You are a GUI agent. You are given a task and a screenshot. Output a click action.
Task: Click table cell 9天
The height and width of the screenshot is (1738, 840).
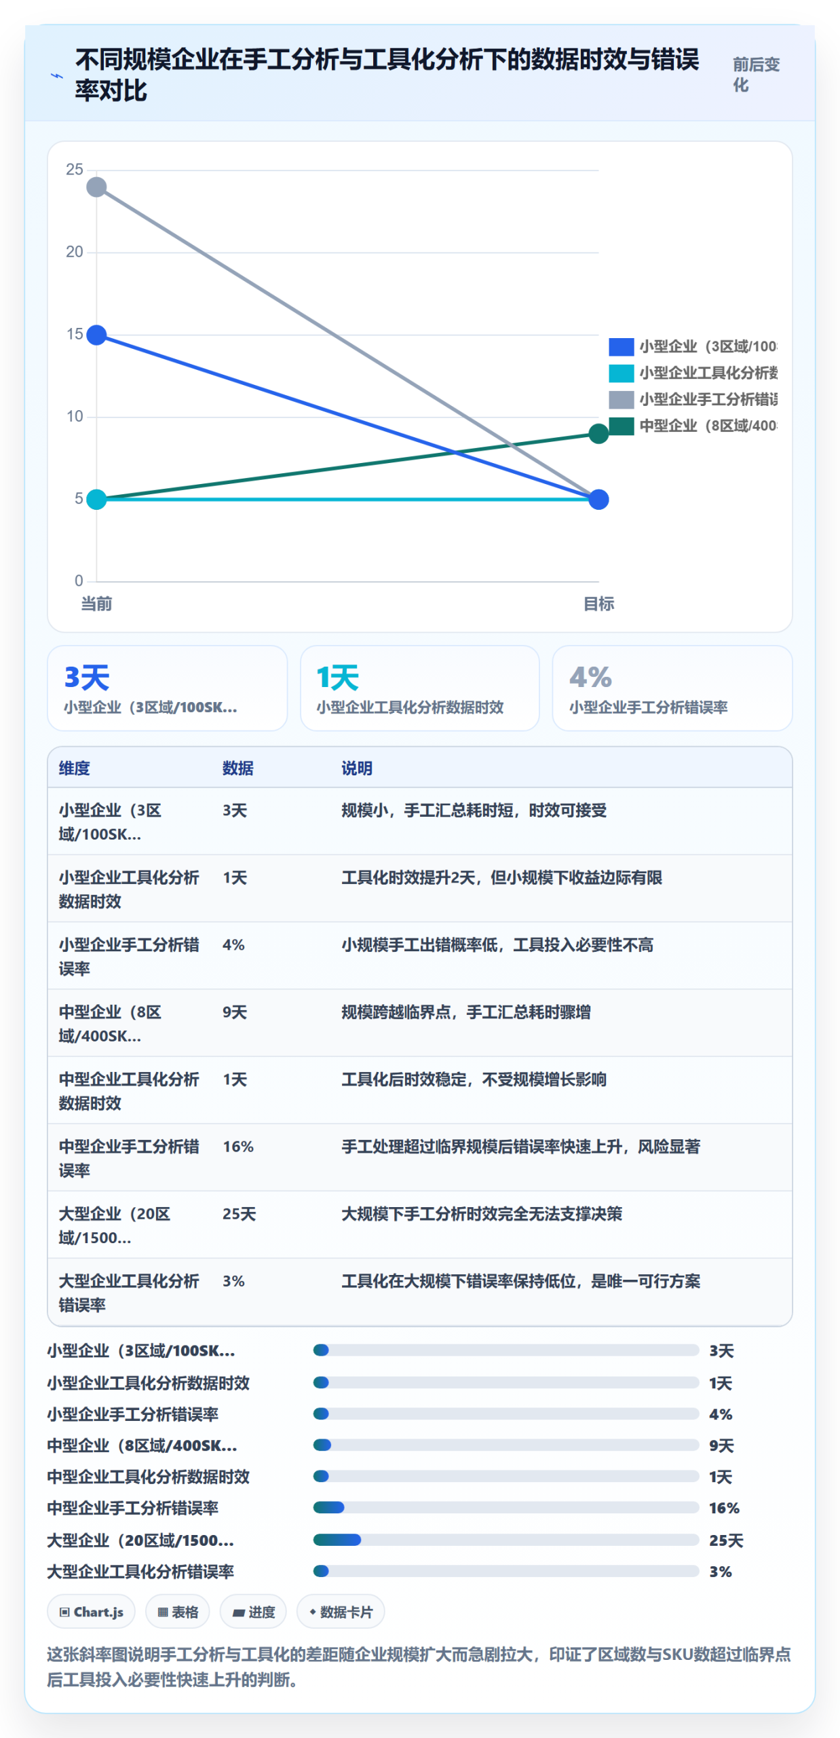pyautogui.click(x=235, y=1012)
